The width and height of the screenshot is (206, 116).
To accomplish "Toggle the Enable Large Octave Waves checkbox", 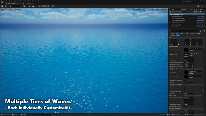I will pos(185,89).
